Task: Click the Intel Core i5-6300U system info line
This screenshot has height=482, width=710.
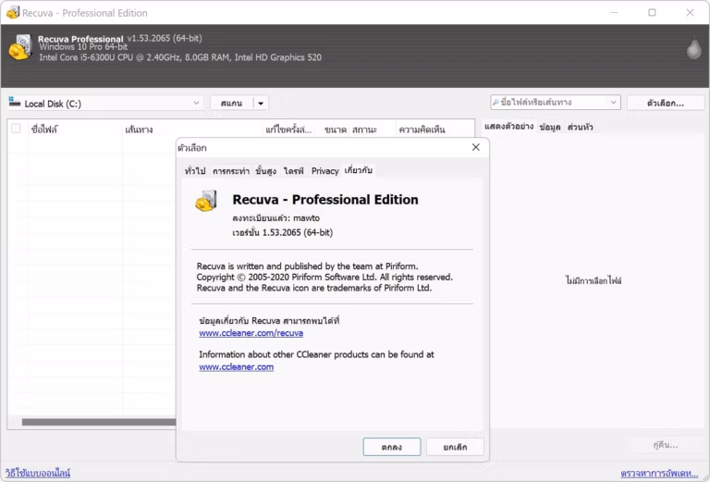Action: tap(180, 57)
